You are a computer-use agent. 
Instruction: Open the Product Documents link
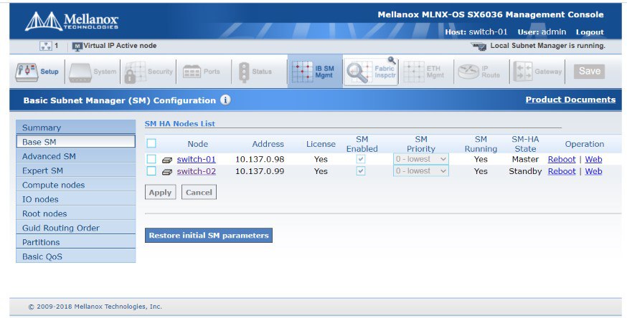[x=570, y=100]
